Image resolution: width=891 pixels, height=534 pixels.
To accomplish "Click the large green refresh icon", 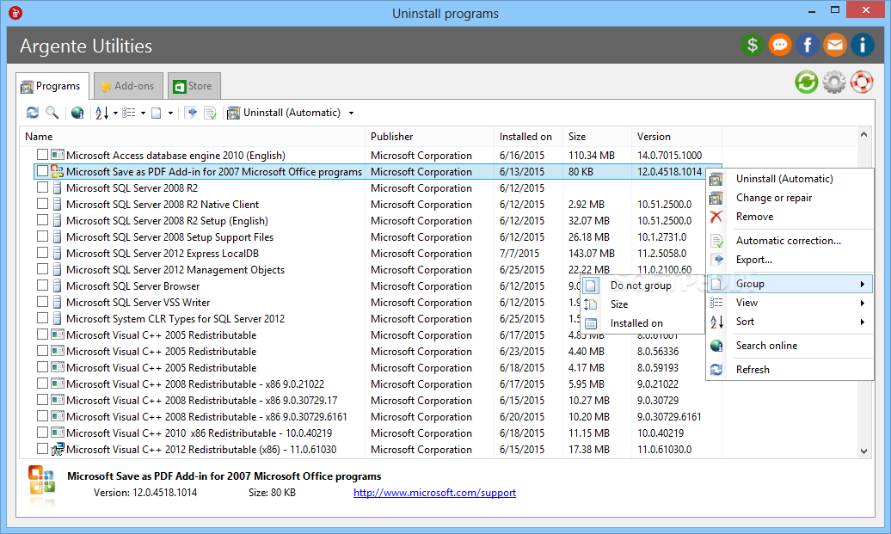I will [807, 83].
